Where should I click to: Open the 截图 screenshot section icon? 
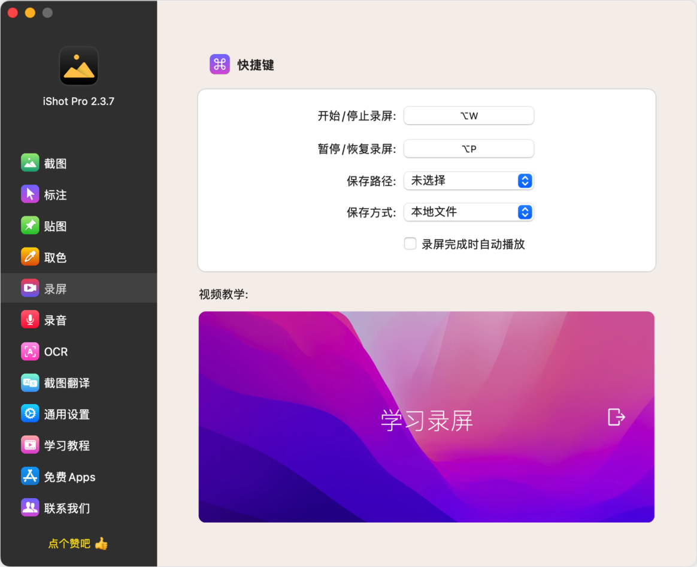30,163
